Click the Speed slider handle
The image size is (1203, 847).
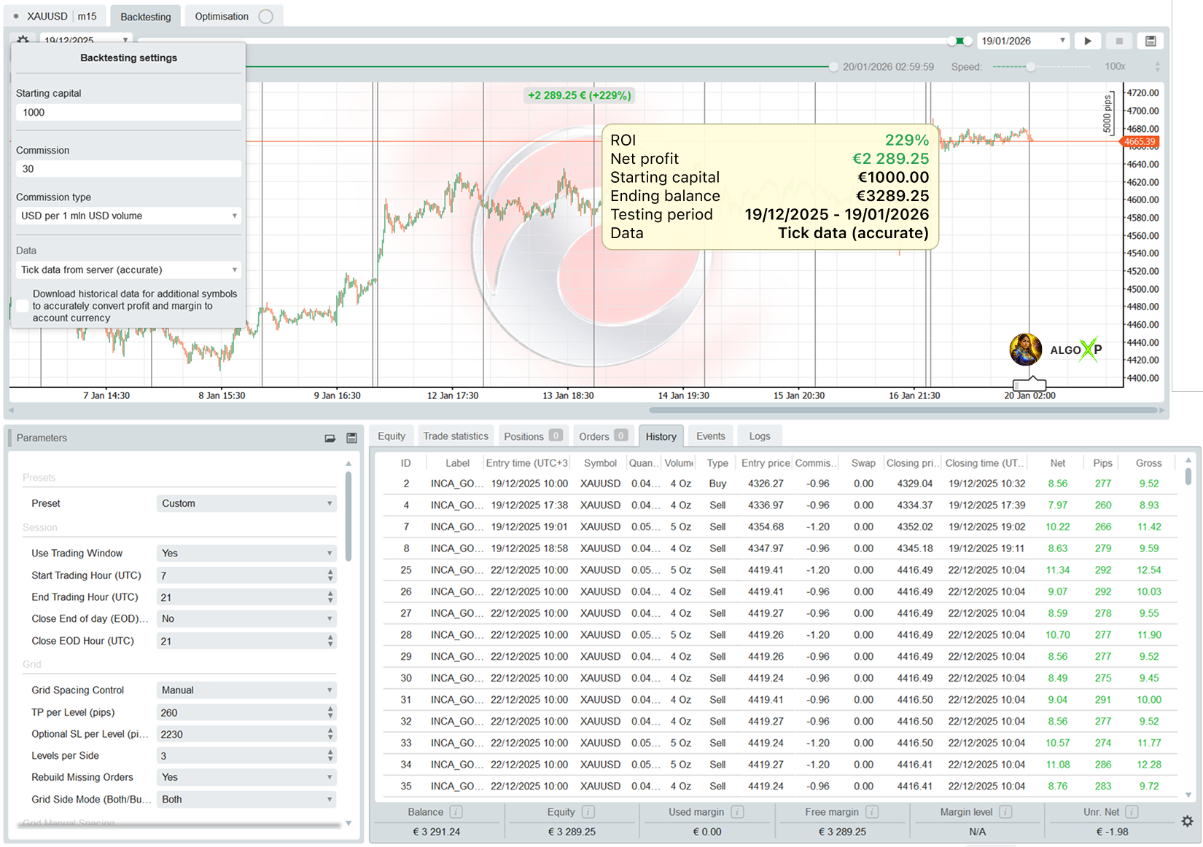pos(1030,66)
